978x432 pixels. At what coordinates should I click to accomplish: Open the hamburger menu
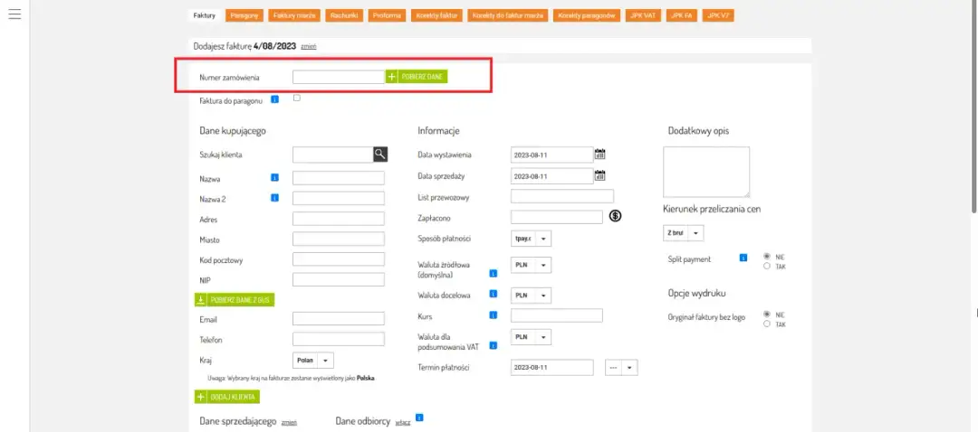coord(14,17)
